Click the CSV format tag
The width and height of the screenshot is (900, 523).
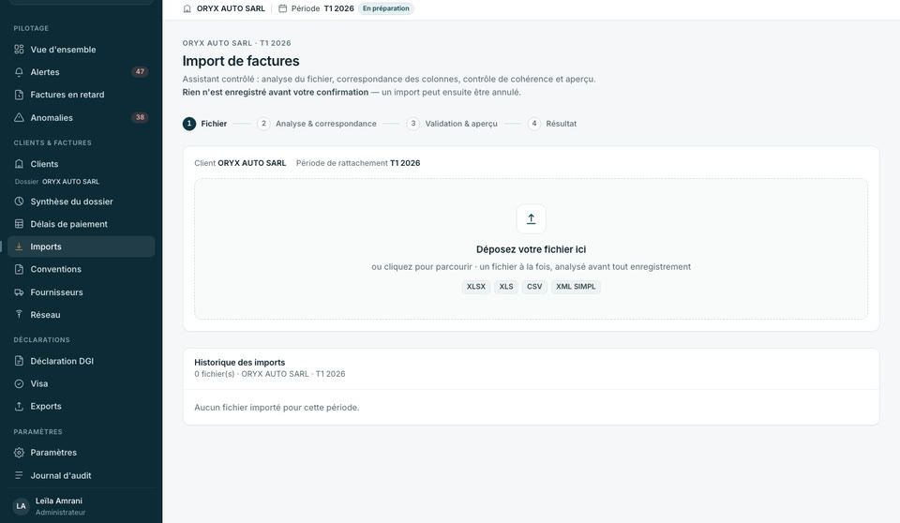[534, 287]
